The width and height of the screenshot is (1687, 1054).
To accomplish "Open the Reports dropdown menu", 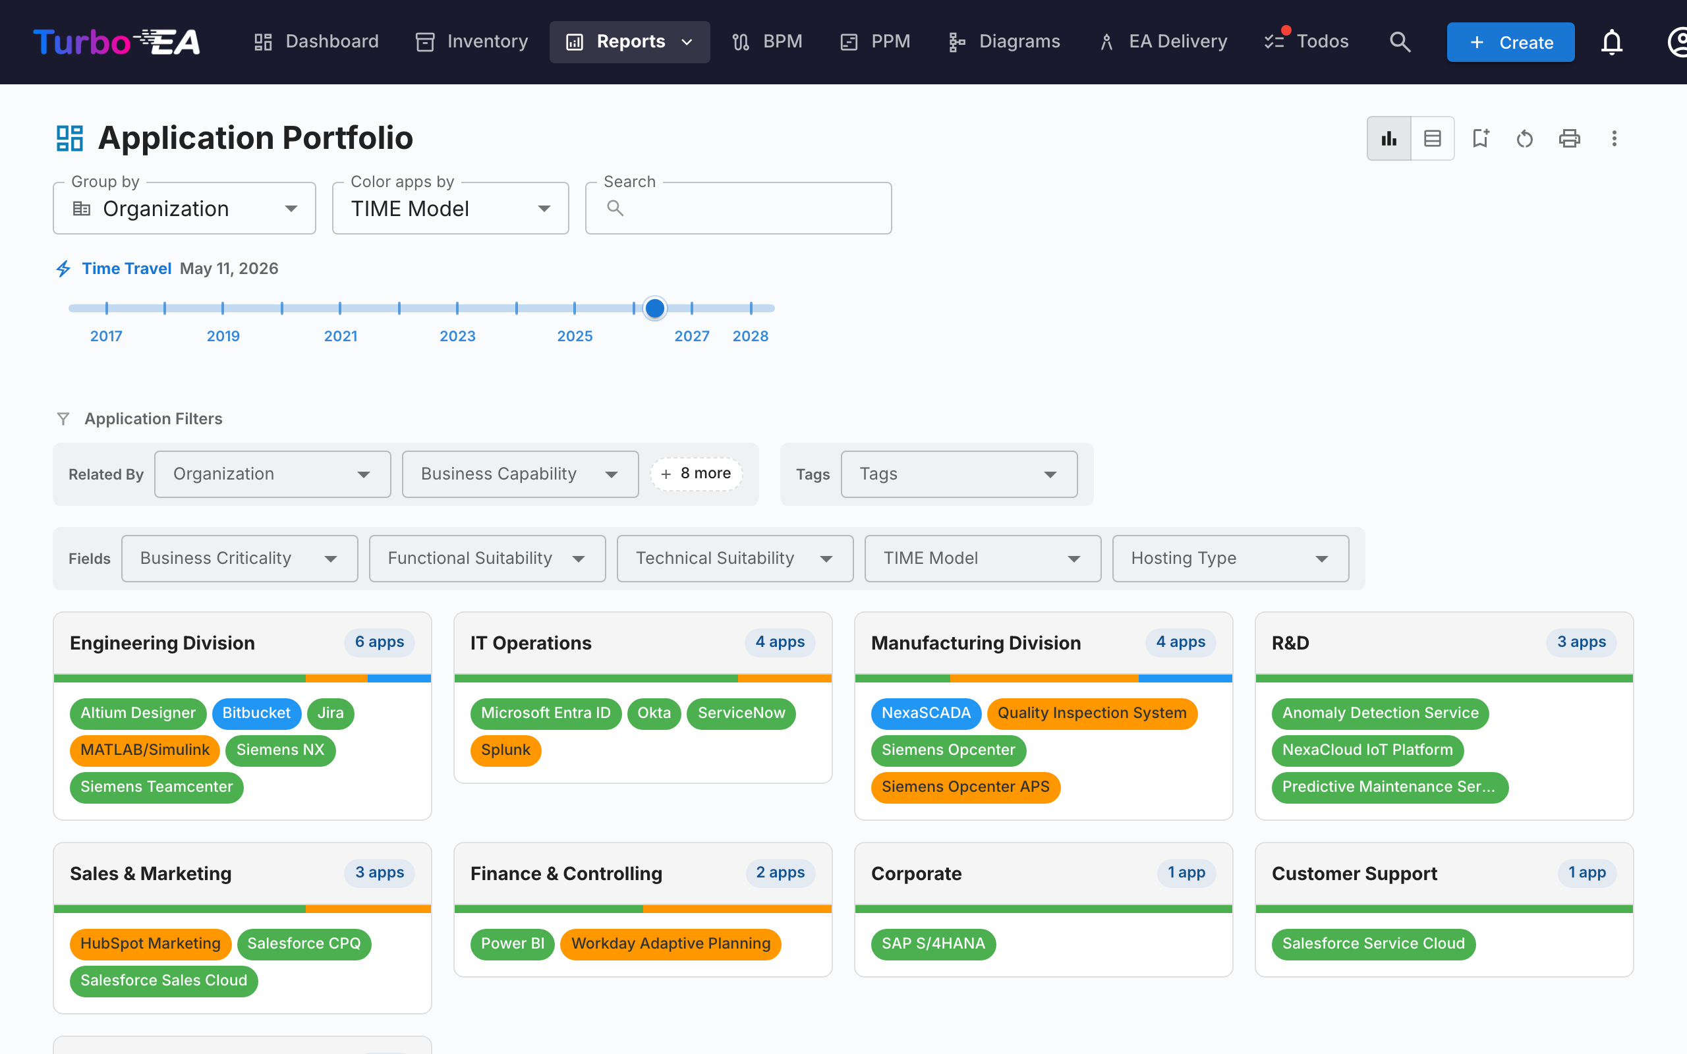I will tap(629, 42).
